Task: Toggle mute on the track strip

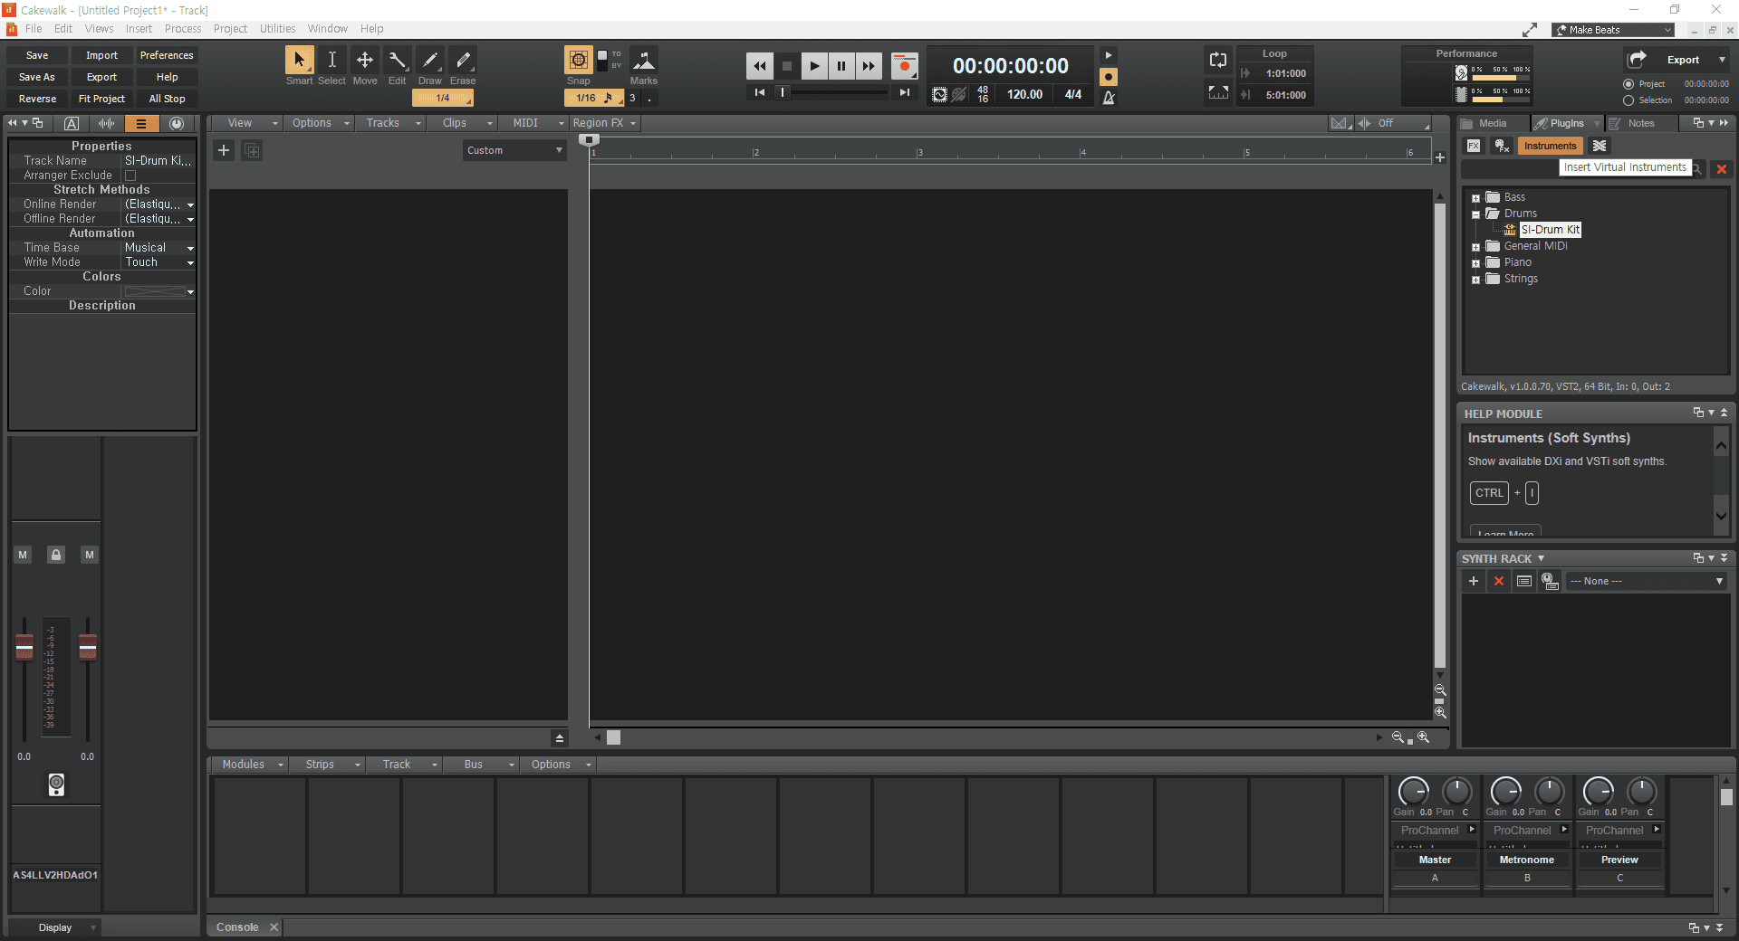Action: coord(22,555)
